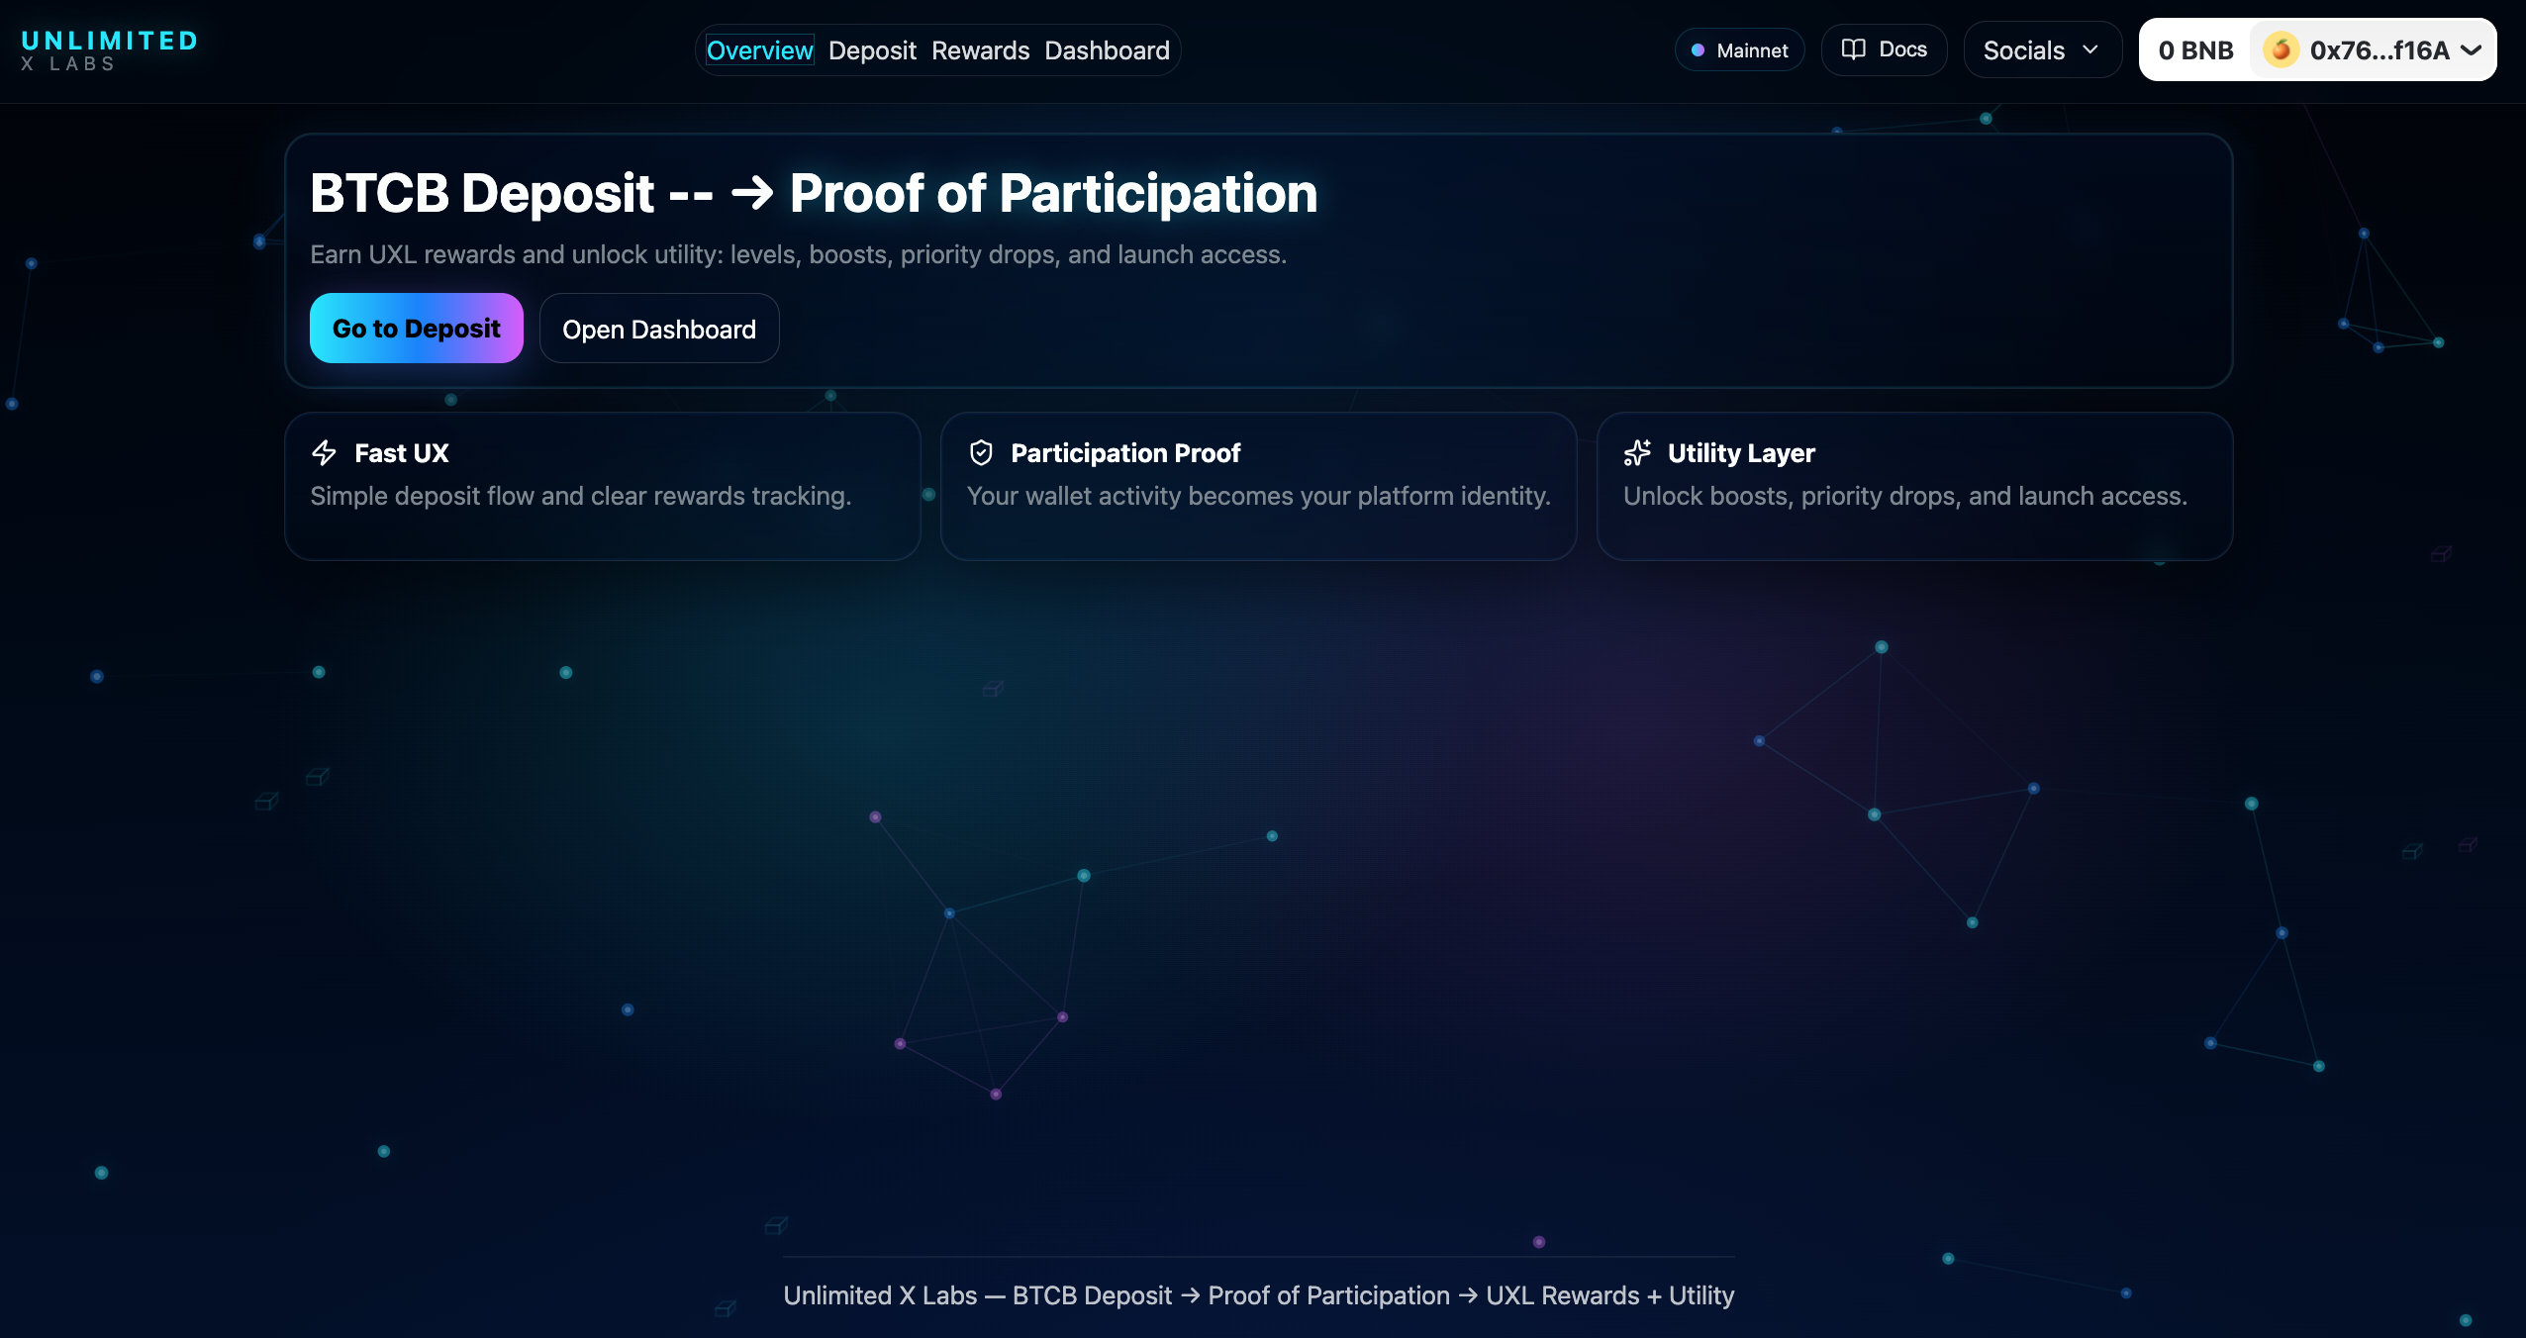2526x1338 pixels.
Task: Click the Open Dashboard button
Action: (x=658, y=328)
